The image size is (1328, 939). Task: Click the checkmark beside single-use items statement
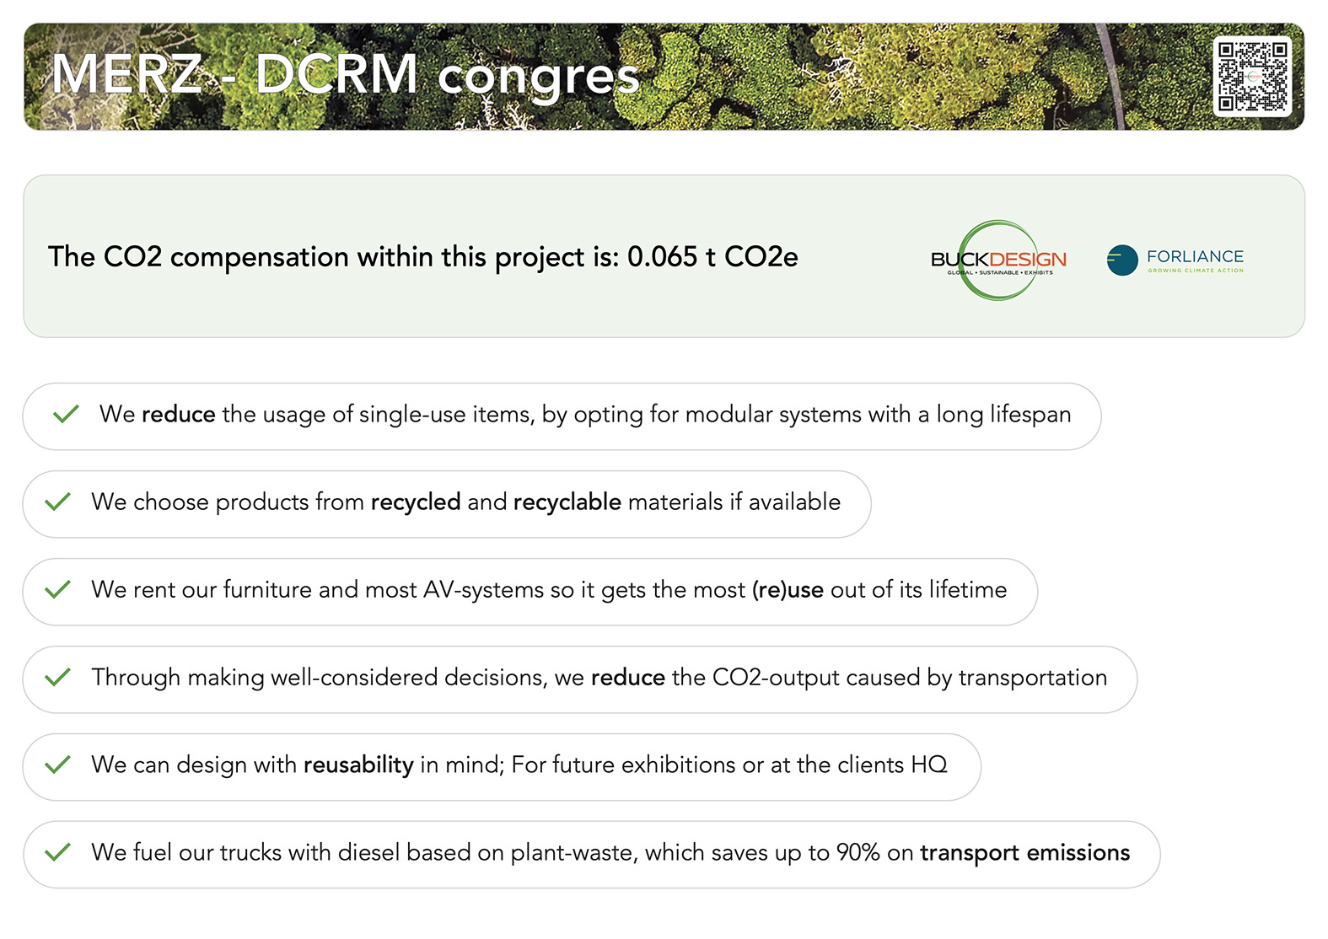(x=66, y=414)
